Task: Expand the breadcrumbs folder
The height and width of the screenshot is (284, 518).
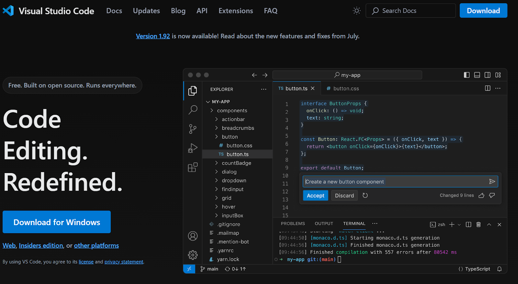Action: click(217, 128)
